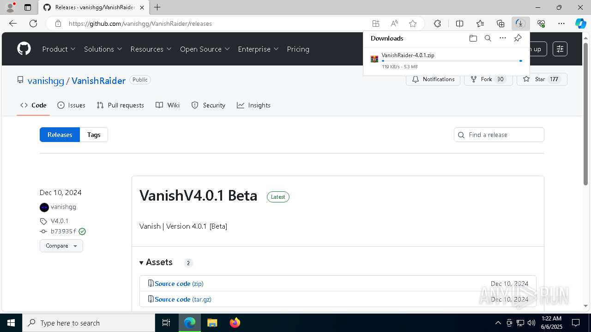Screen dimensions: 591x332
Task: Toggle the split screen icon
Action: point(459,24)
